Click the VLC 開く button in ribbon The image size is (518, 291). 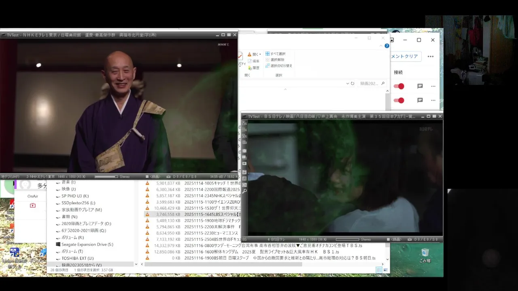point(253,54)
